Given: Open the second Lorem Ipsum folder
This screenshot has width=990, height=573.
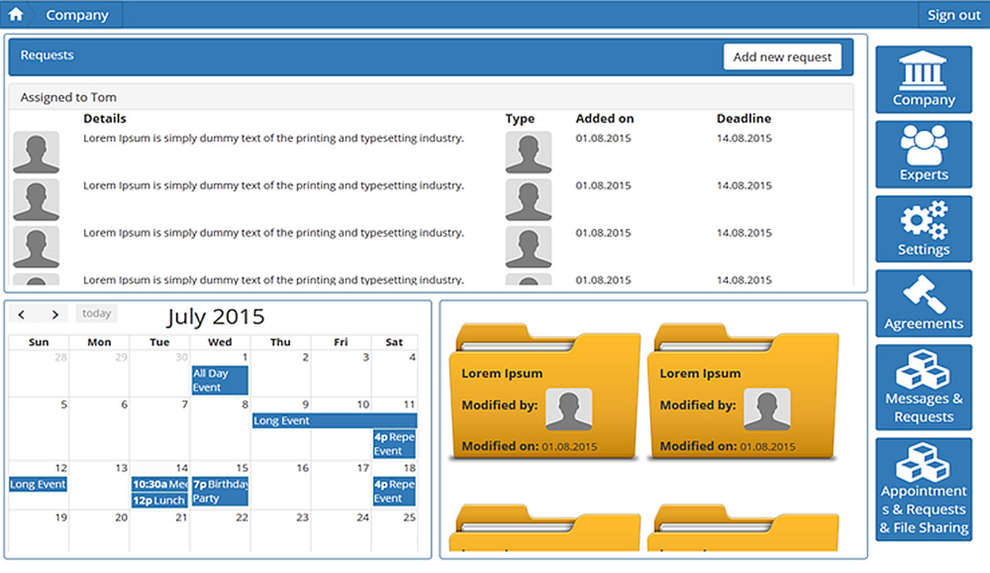Looking at the screenshot, I should point(743,394).
